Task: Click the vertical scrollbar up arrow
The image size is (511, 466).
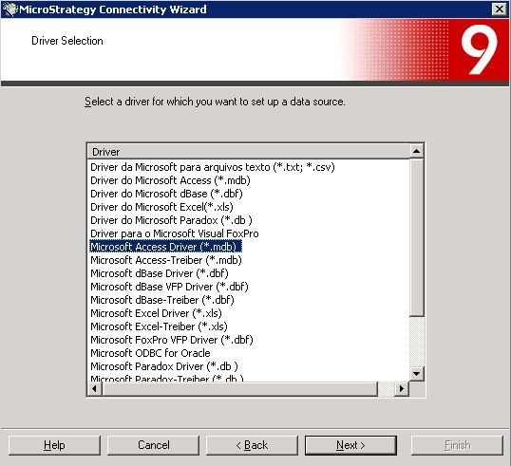Action: tap(416, 151)
